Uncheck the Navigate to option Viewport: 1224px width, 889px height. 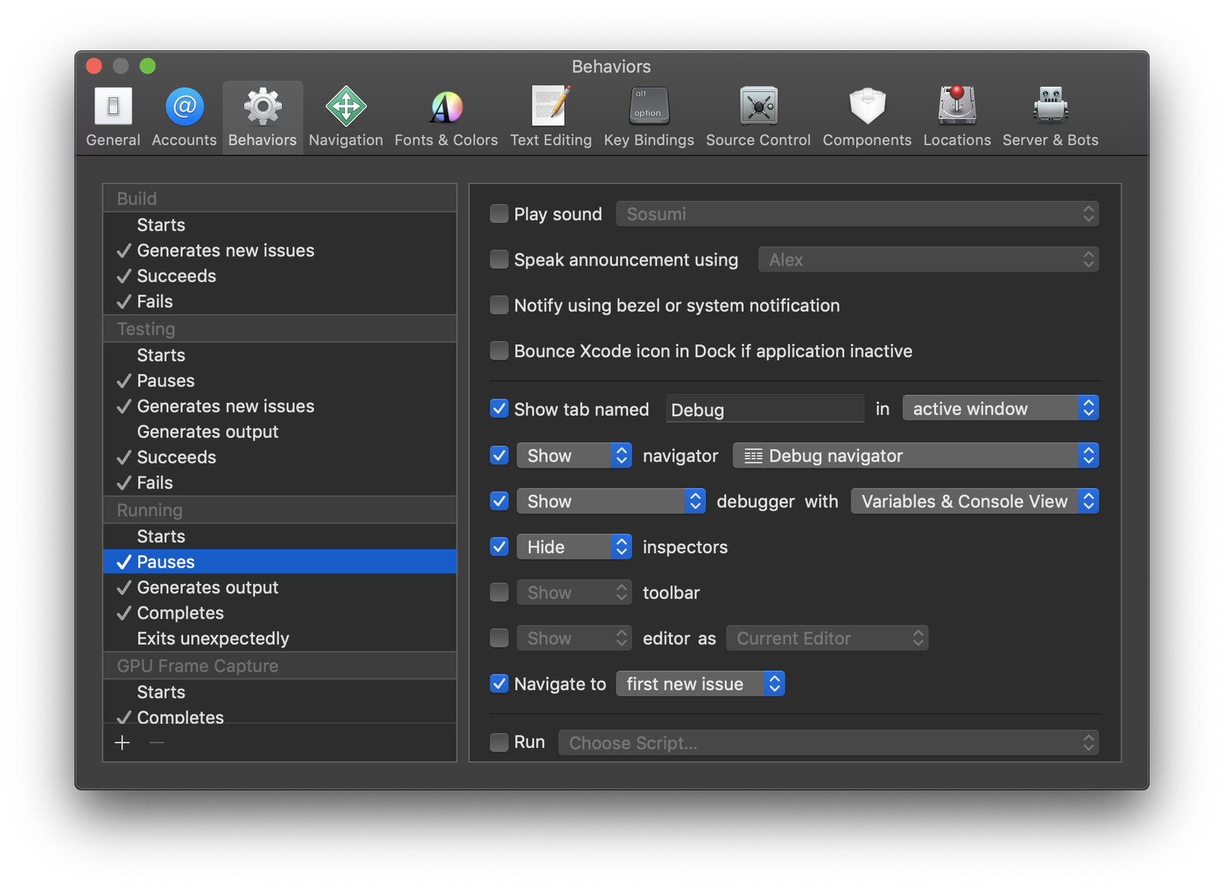tap(499, 683)
